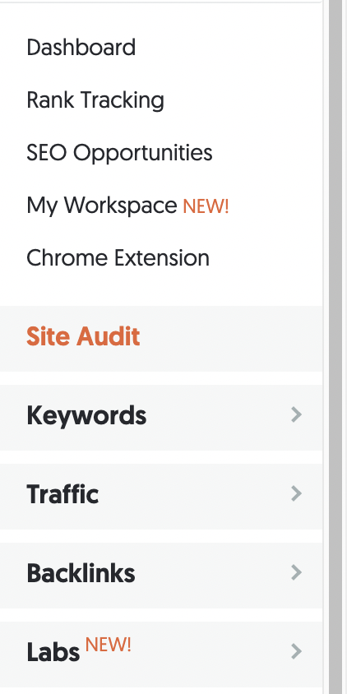This screenshot has width=347, height=694.
Task: Open the Site Audit section
Action: coord(83,337)
